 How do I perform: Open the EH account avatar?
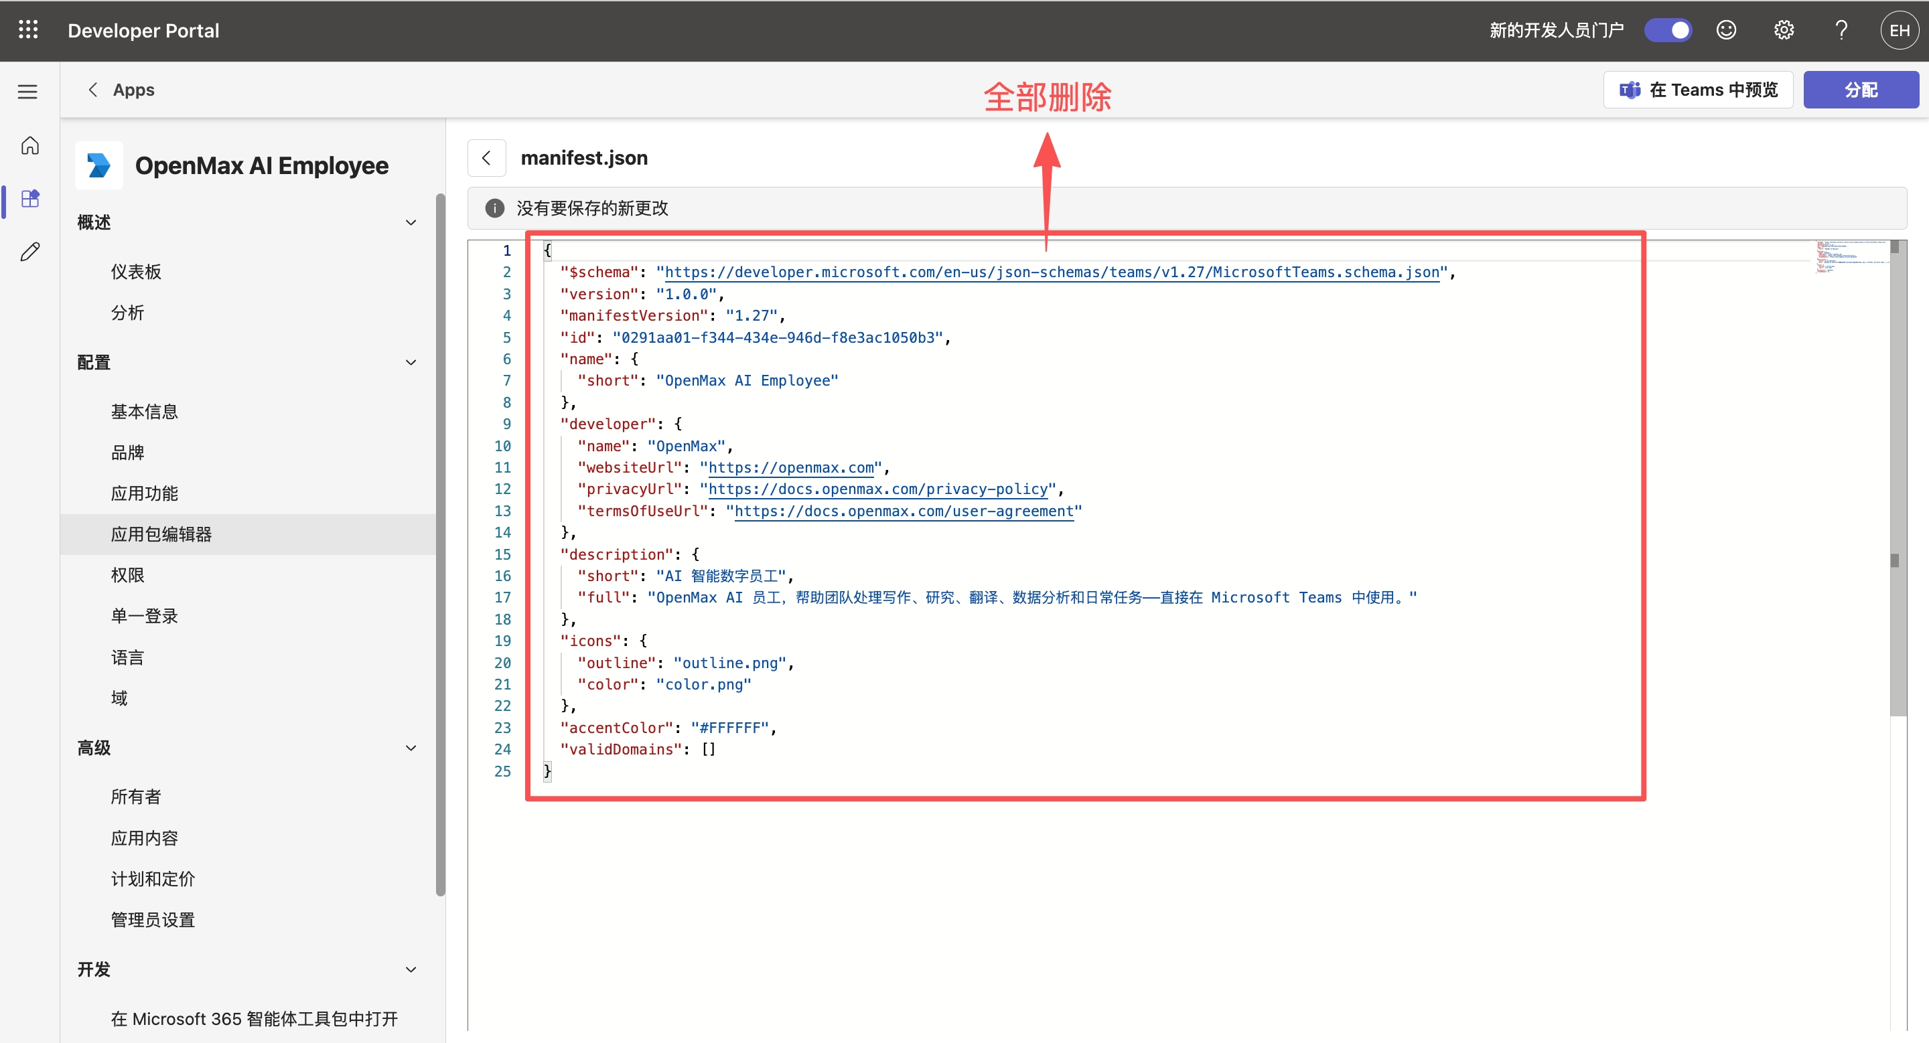point(1899,30)
